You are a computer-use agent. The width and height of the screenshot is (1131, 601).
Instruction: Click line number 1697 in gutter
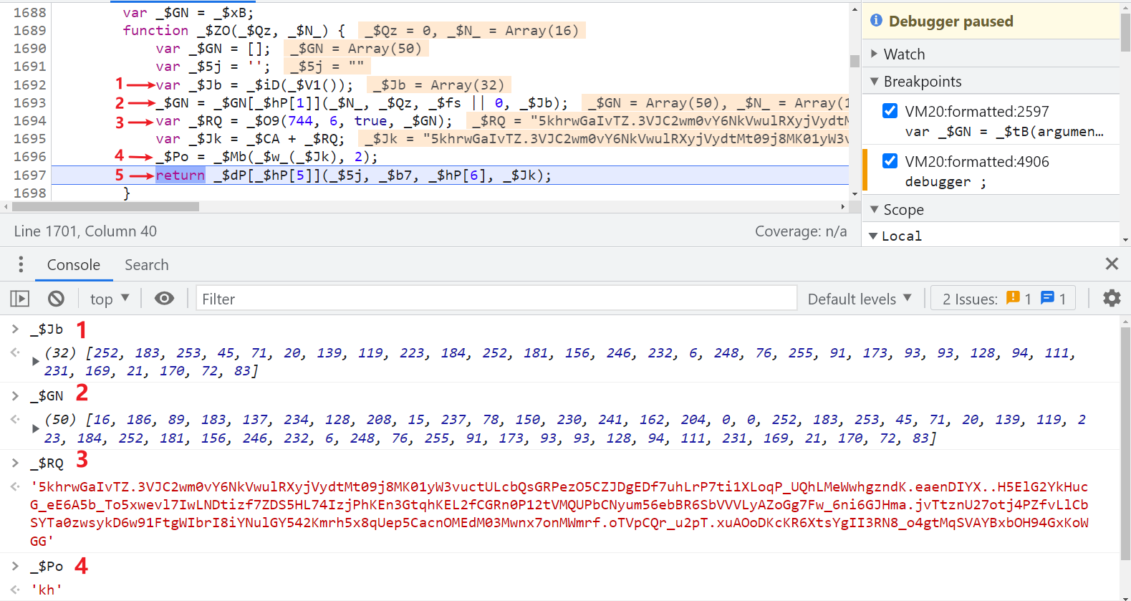[x=30, y=175]
